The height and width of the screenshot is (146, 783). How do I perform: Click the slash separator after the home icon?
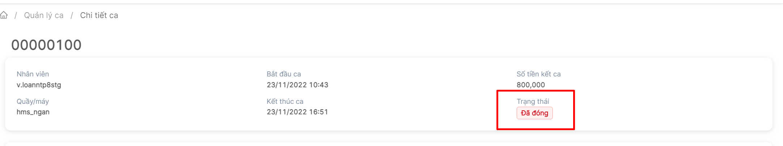[x=16, y=16]
